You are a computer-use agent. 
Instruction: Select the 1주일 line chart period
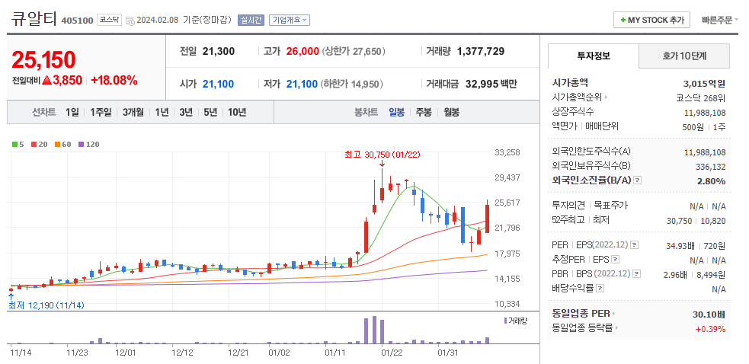(x=101, y=112)
